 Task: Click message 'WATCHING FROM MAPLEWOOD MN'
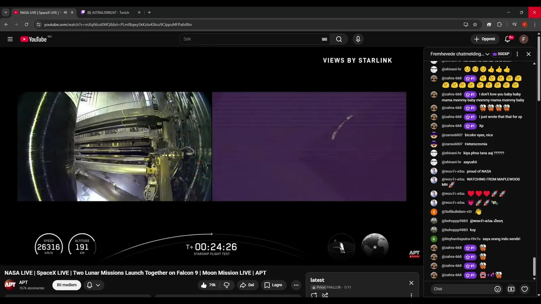[x=481, y=182]
